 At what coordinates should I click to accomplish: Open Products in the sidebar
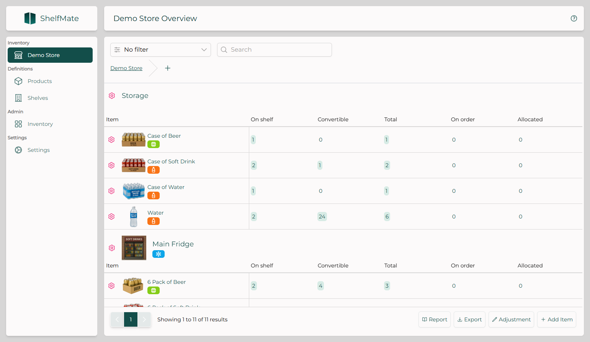[39, 81]
